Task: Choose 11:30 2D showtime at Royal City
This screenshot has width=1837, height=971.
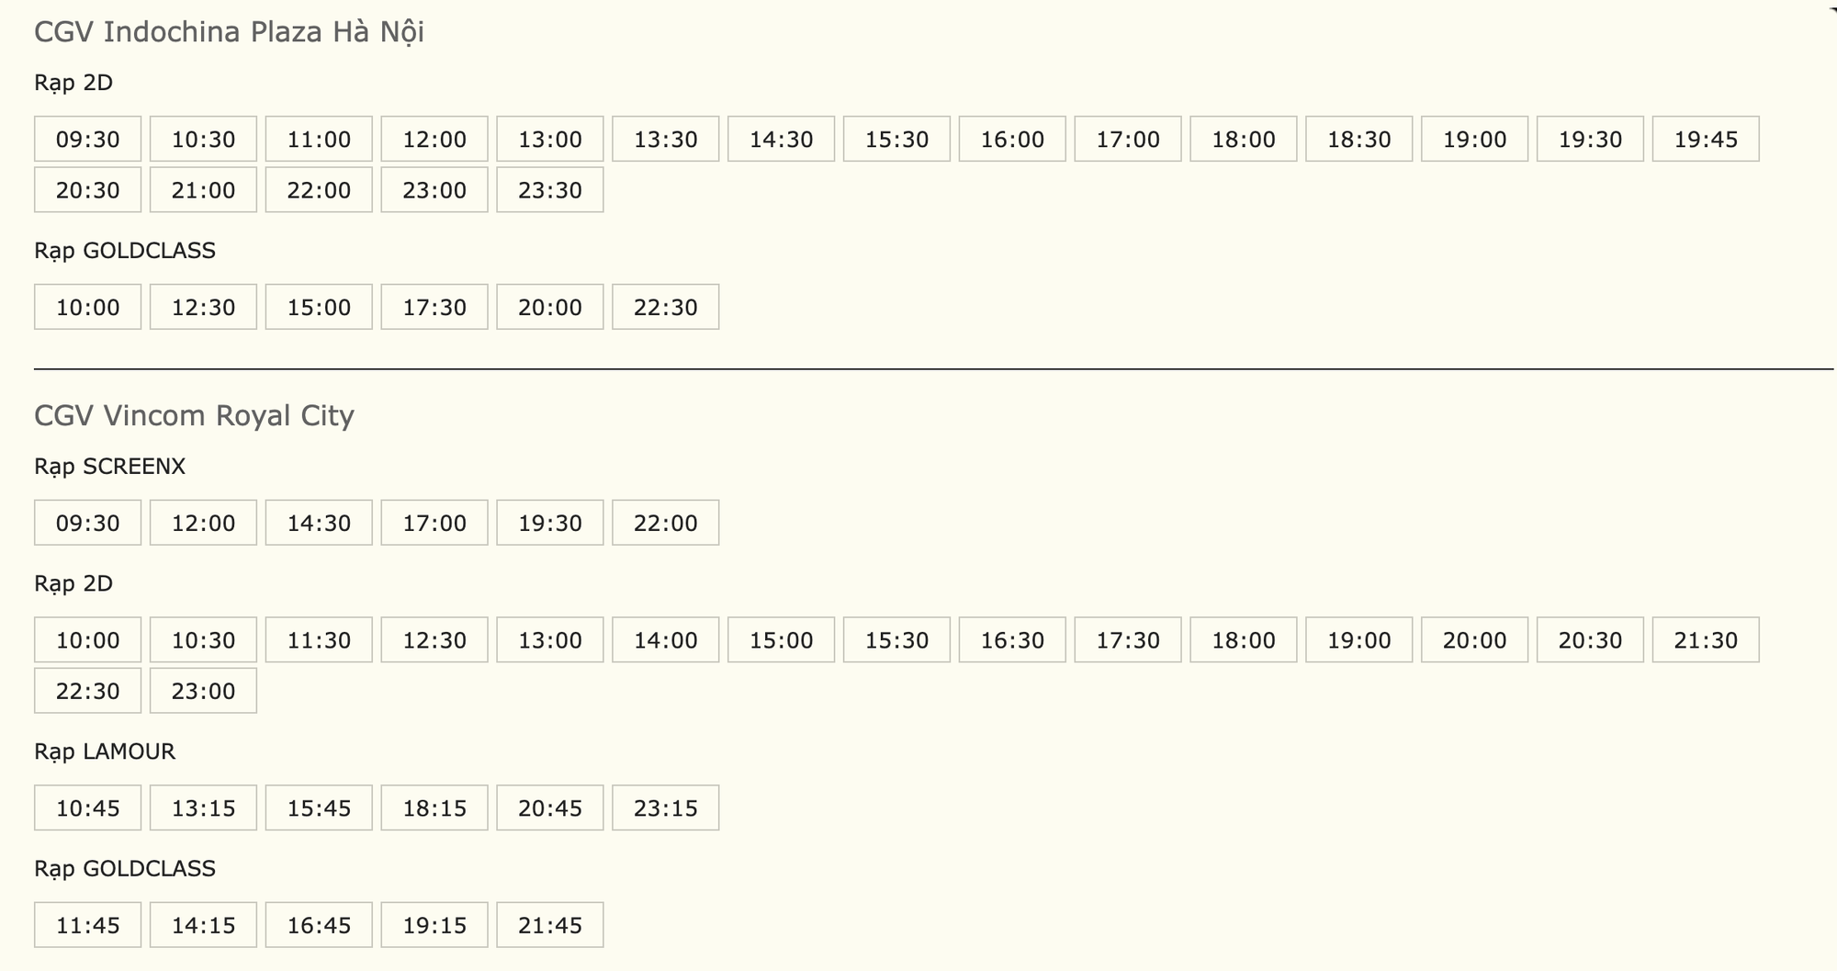Action: coord(319,639)
